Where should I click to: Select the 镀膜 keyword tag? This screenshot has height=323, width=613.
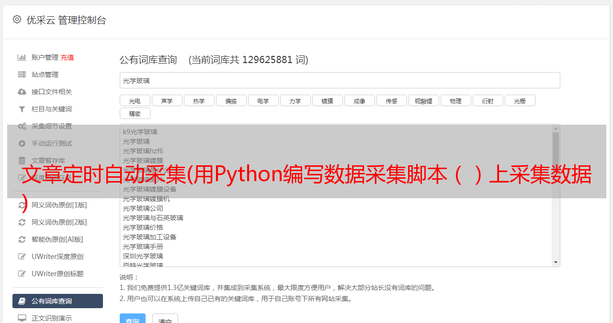(x=327, y=101)
